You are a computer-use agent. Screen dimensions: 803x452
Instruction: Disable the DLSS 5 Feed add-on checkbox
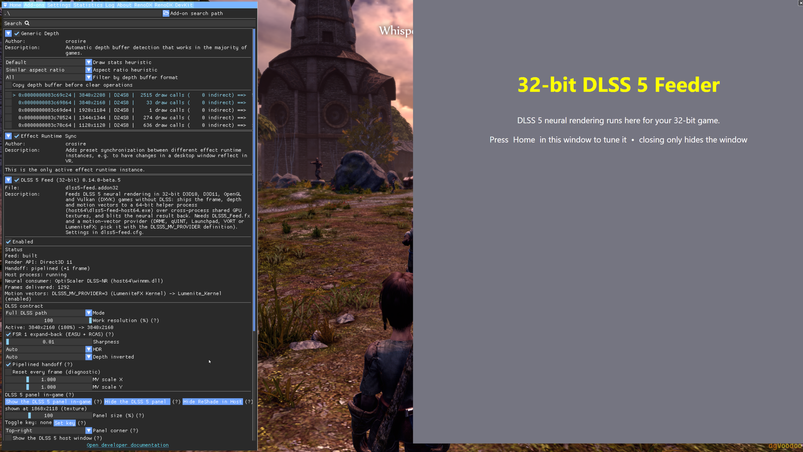coord(17,180)
